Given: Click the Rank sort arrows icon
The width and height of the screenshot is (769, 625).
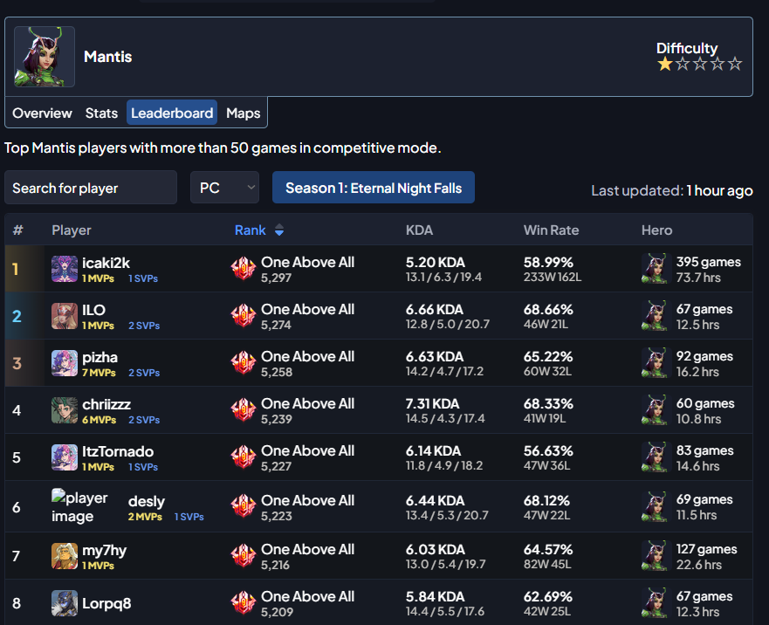Looking at the screenshot, I should (279, 230).
